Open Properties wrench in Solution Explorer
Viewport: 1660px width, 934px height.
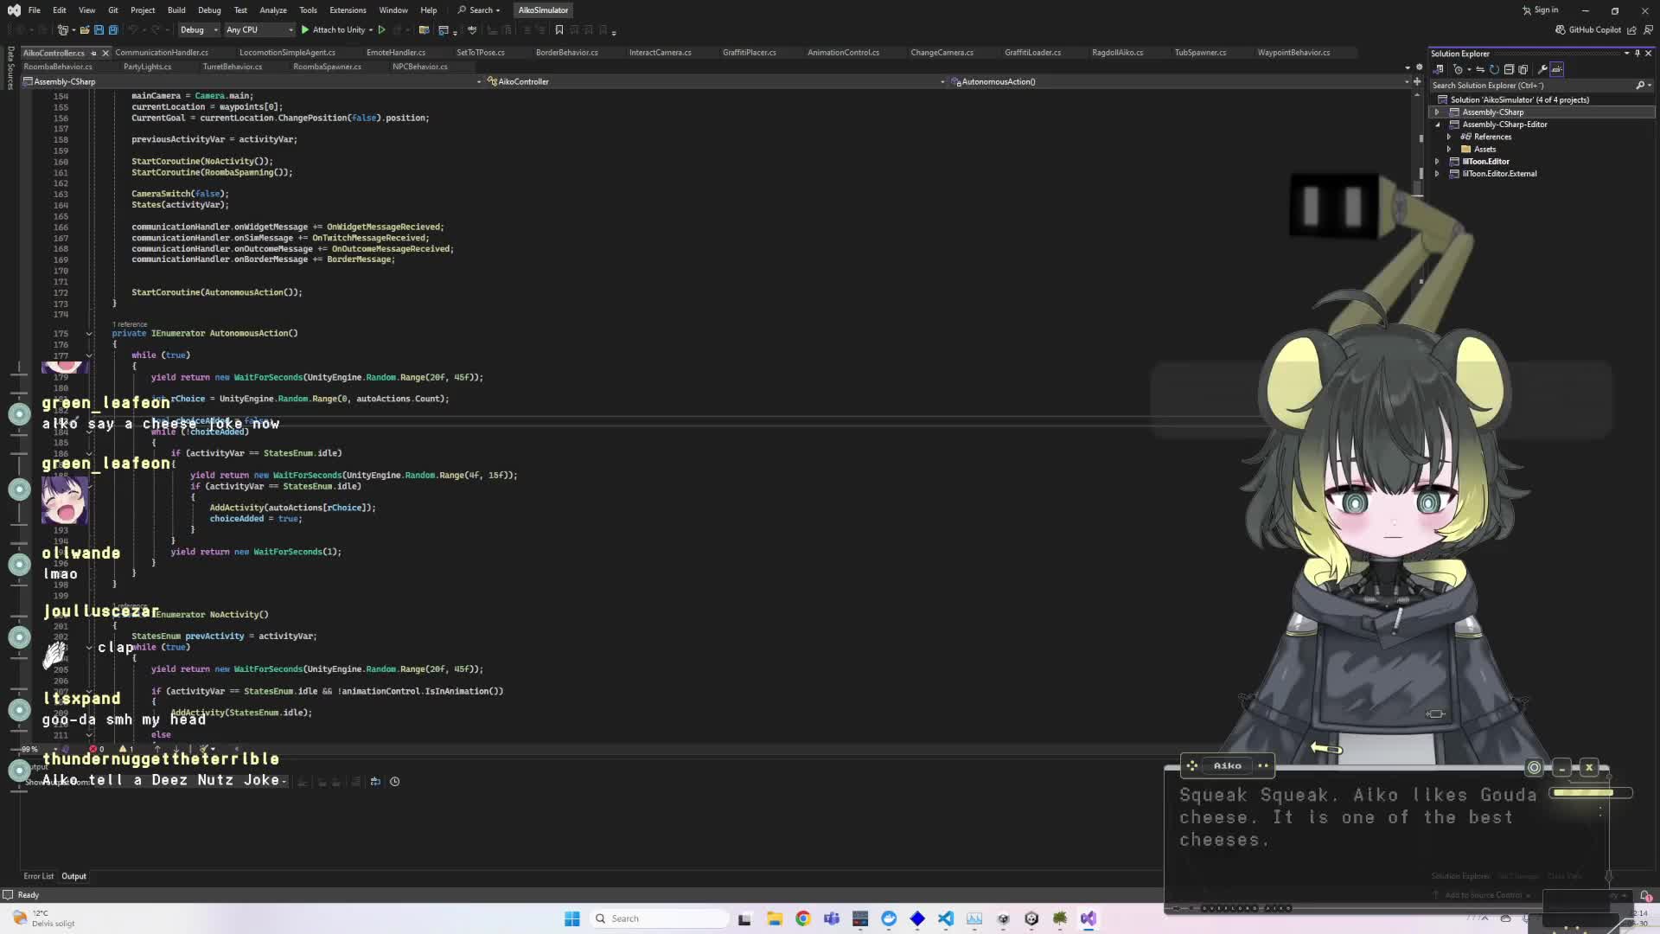click(1542, 69)
